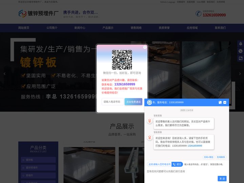Image resolution: width=244 pixels, height=183 pixels.
Task: Click the WeChat QR code image
Action: pos(122,60)
